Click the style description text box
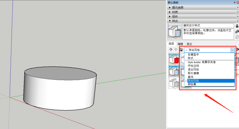Viewport: 239px width, 129px height. click(x=208, y=34)
